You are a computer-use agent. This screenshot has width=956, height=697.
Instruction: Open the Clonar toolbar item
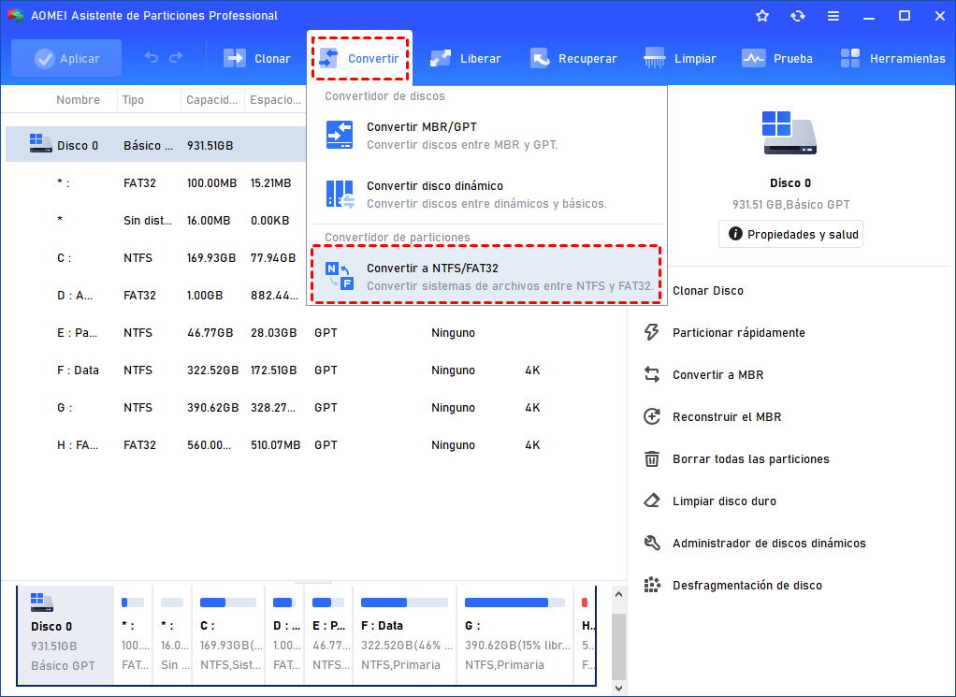point(256,59)
